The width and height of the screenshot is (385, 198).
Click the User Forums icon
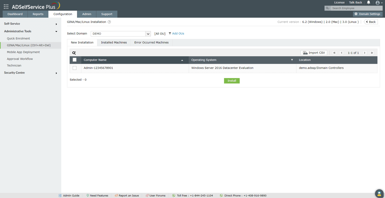click(147, 196)
